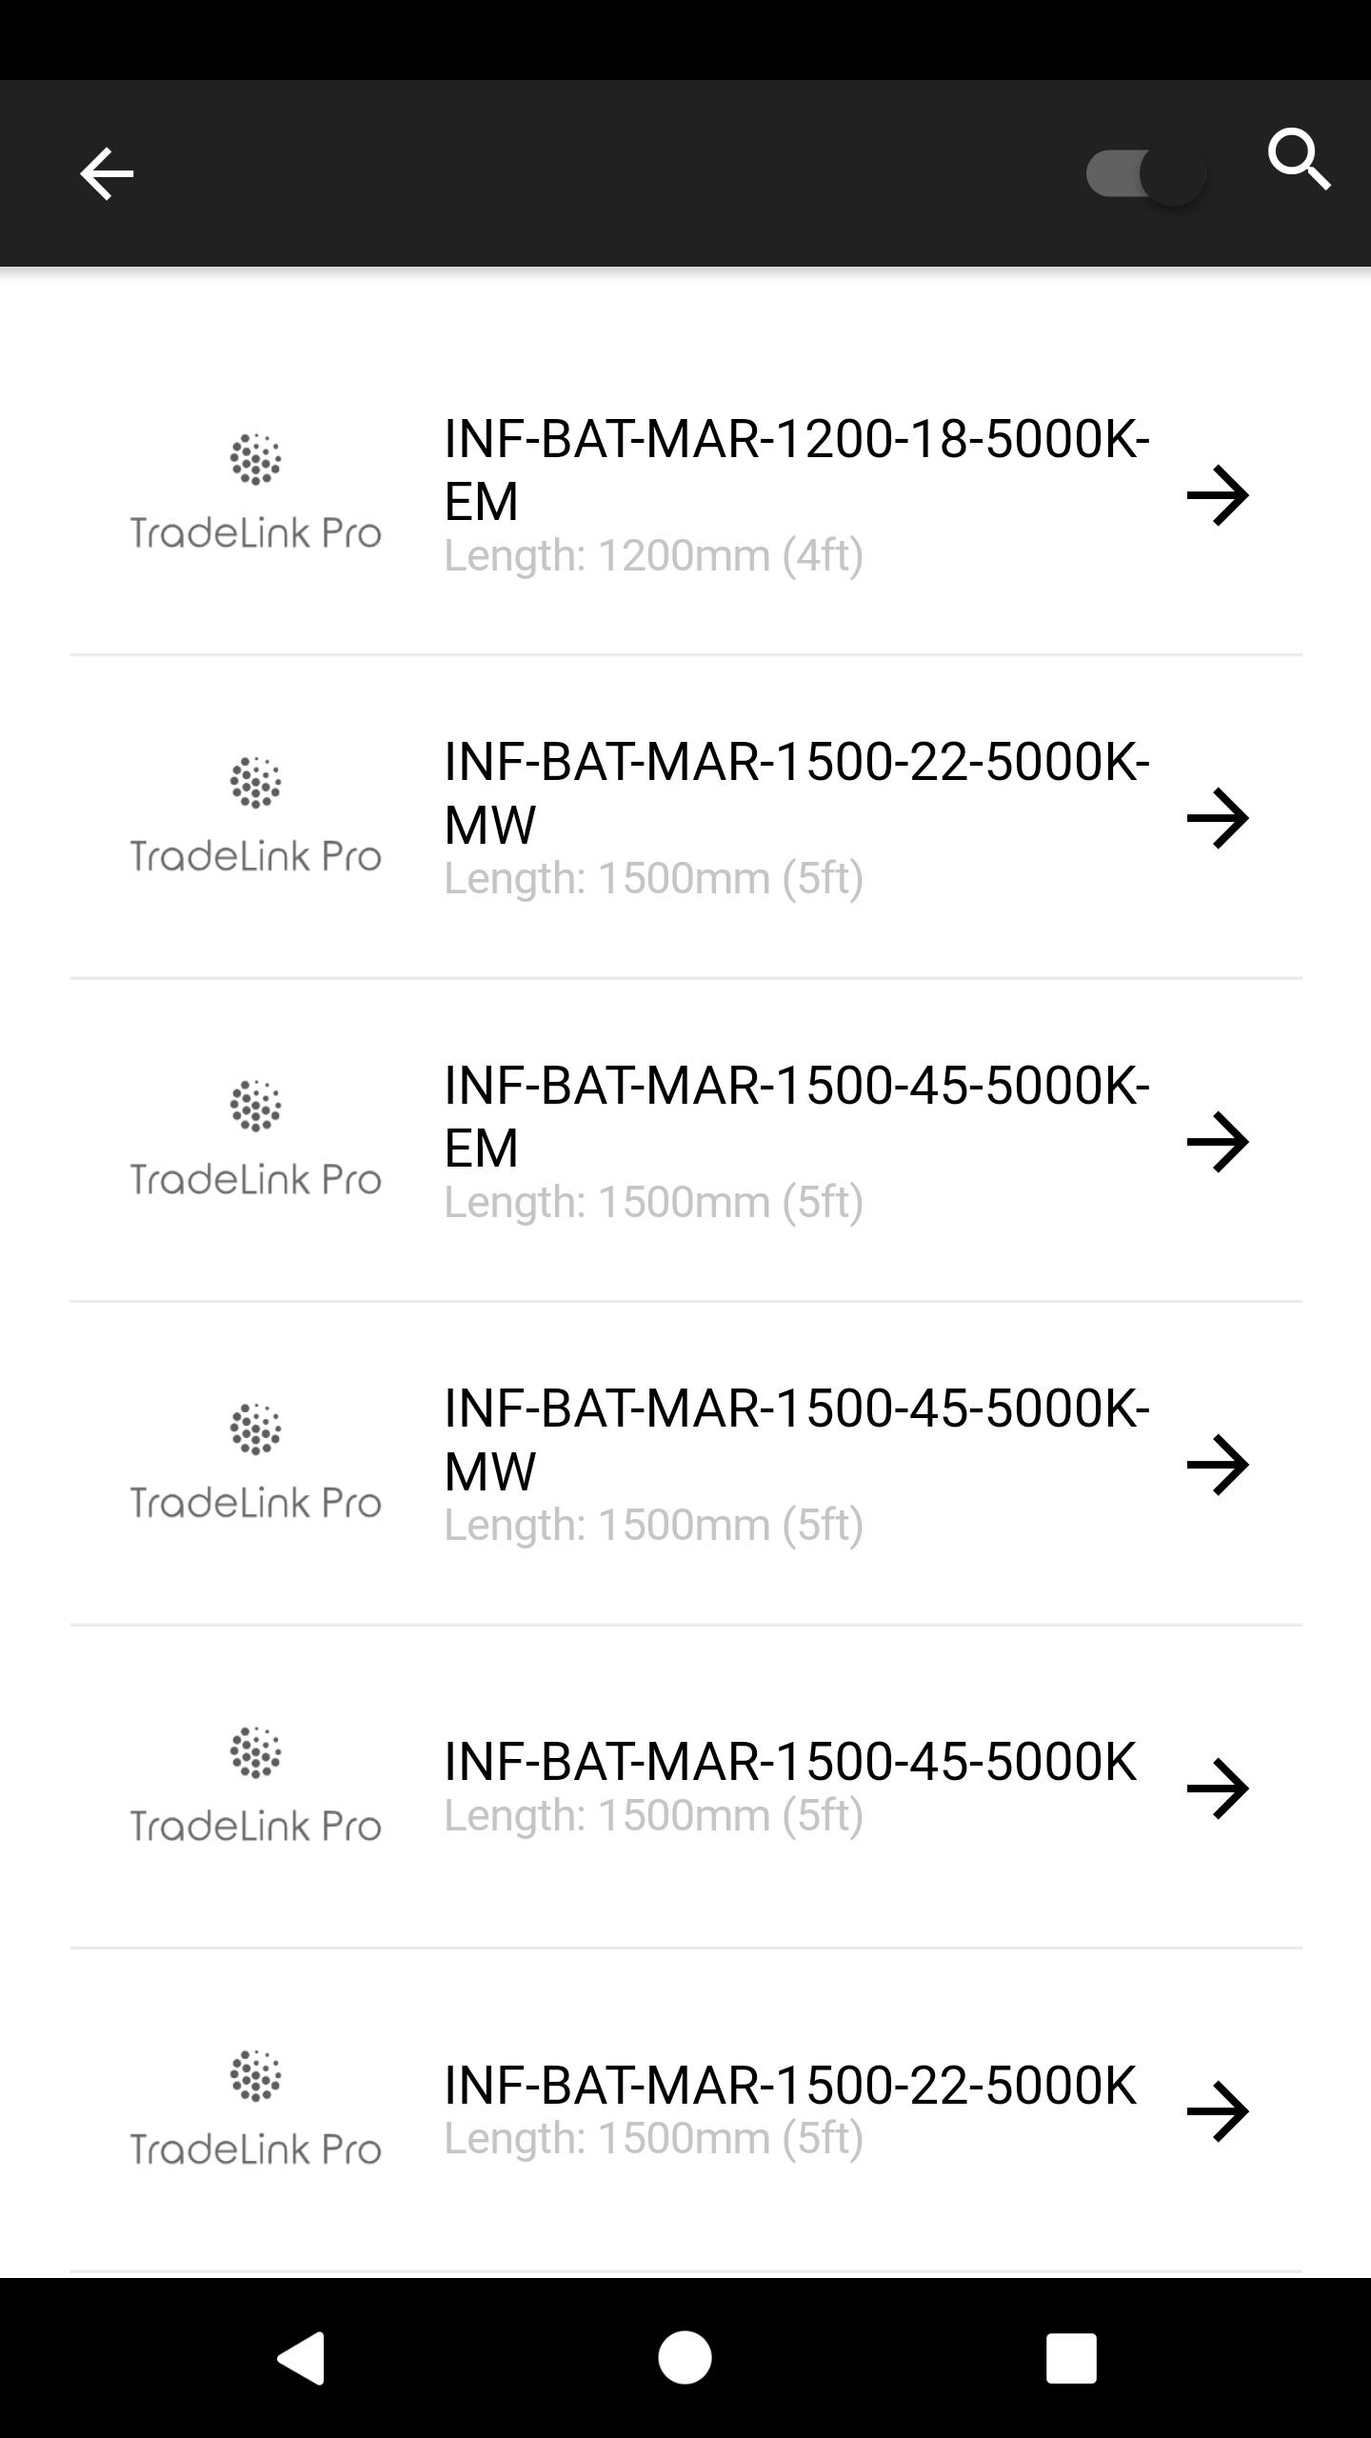Tap the arrow beside INF-BAT-MAR-1500-45-5000K-MW

tap(1217, 1465)
